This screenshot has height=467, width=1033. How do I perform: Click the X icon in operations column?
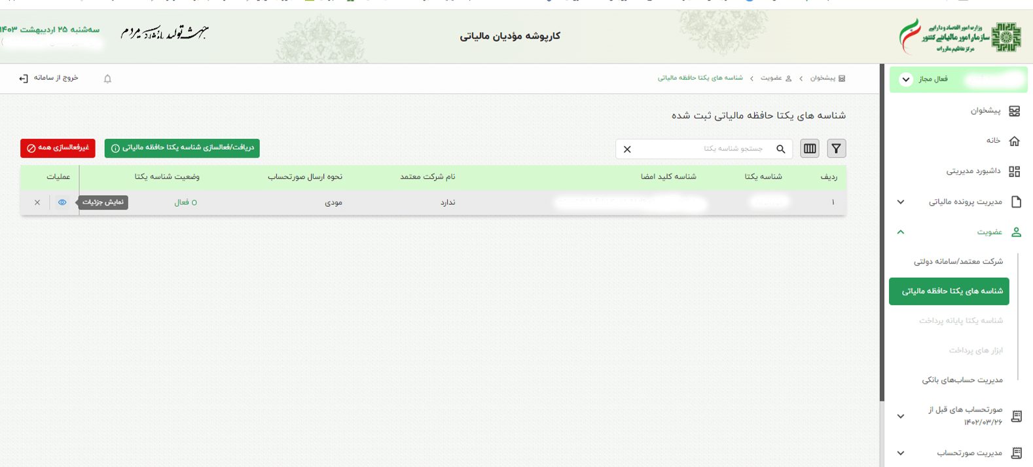tap(37, 202)
